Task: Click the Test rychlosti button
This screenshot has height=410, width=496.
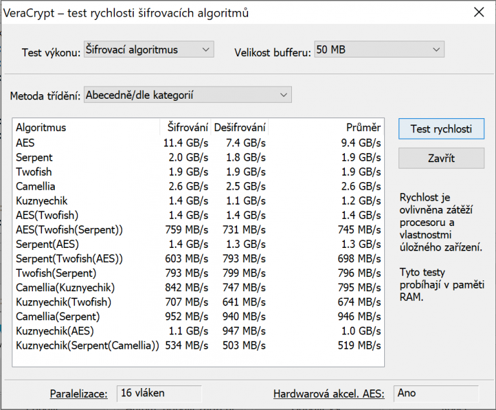Action: pos(441,129)
